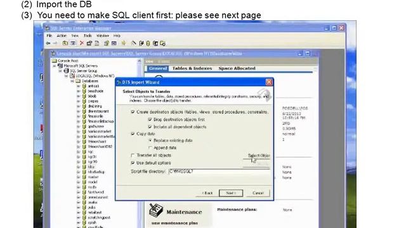This screenshot has height=228, width=406.
Task: Click the Back arrow toolbar icon
Action: (48, 43)
